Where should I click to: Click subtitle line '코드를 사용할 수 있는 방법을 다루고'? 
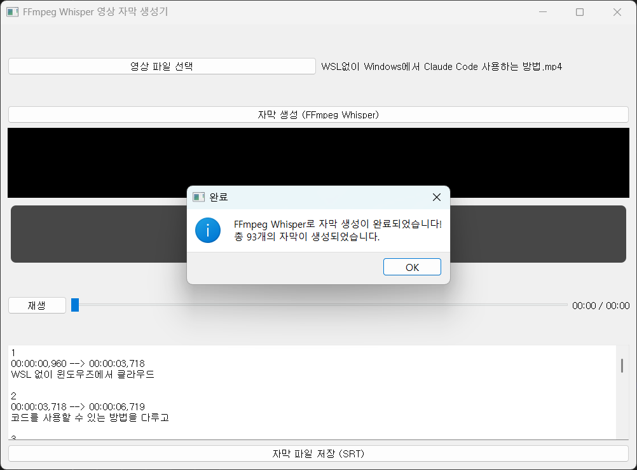(90, 418)
